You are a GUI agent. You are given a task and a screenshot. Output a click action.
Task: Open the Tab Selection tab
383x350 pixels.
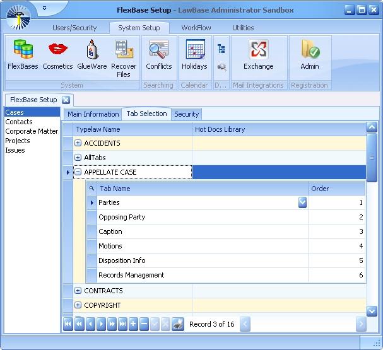(x=146, y=114)
